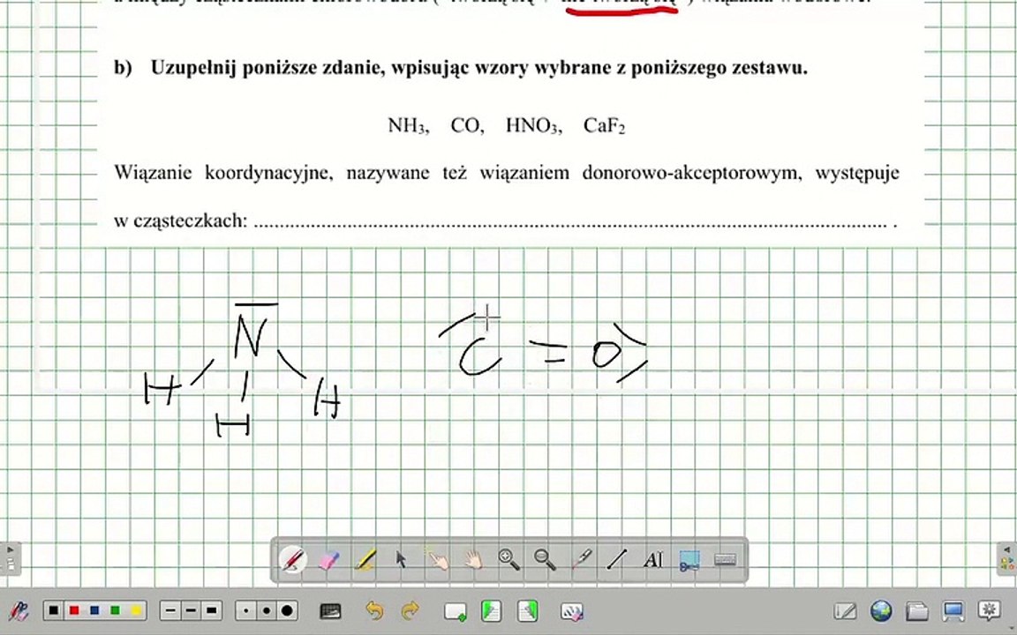Select the text tool (AI icon)

click(x=653, y=560)
